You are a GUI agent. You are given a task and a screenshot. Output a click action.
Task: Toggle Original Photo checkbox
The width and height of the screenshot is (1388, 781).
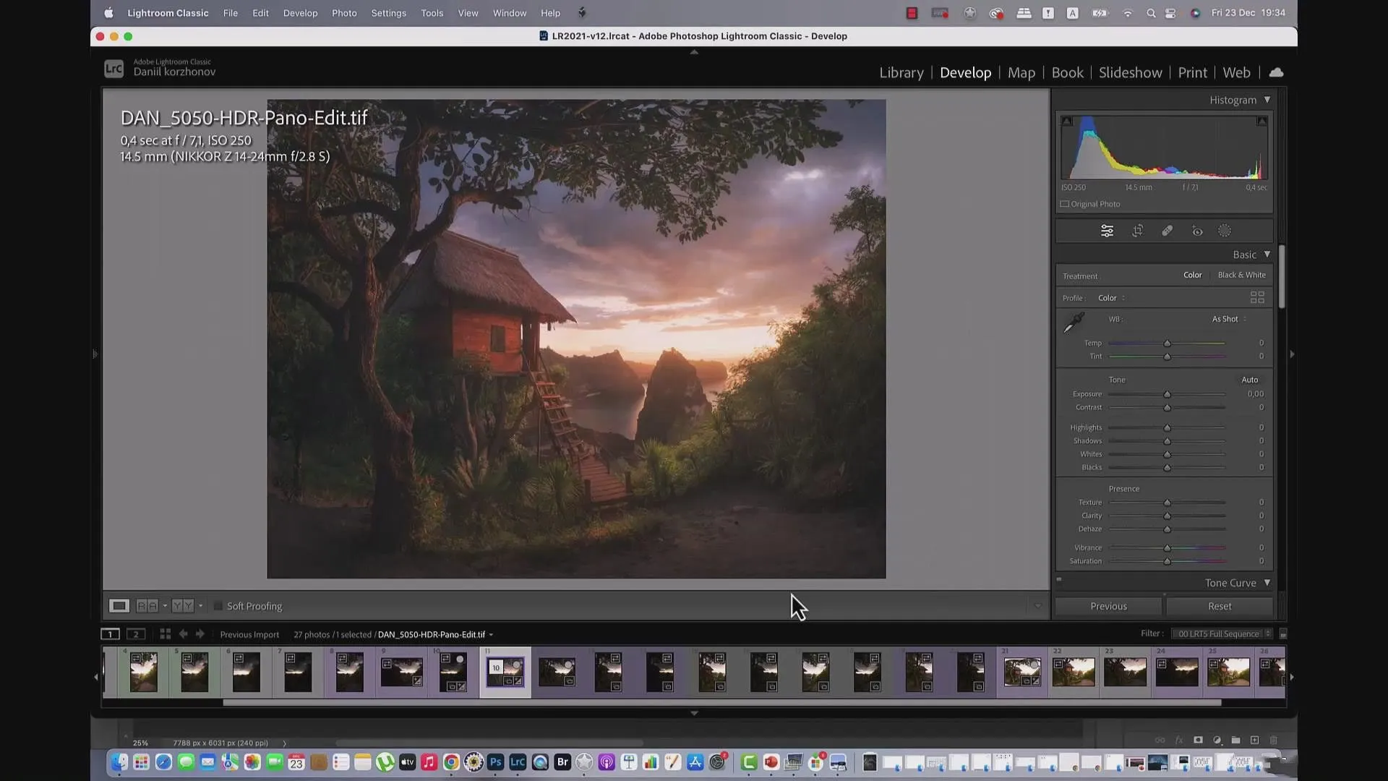(x=1064, y=203)
